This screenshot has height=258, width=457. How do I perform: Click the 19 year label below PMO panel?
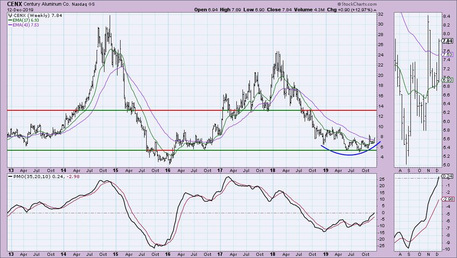[325, 254]
